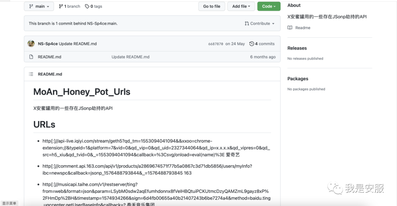Screen dimensions: 397x206
Task: Click the fork icon beside 1 branch
Action: coord(61,6)
